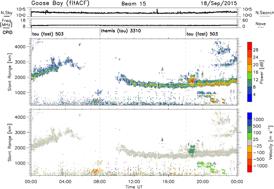Click the first 'tau (fast) 503' at 00:00
Screen dimensions: 274x189
[48, 34]
